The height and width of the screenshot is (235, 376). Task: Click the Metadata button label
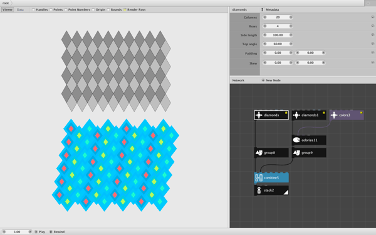pos(272,9)
